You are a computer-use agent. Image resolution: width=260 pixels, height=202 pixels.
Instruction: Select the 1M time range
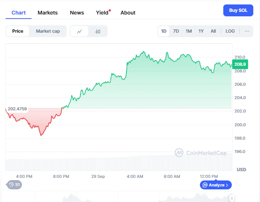tap(189, 31)
